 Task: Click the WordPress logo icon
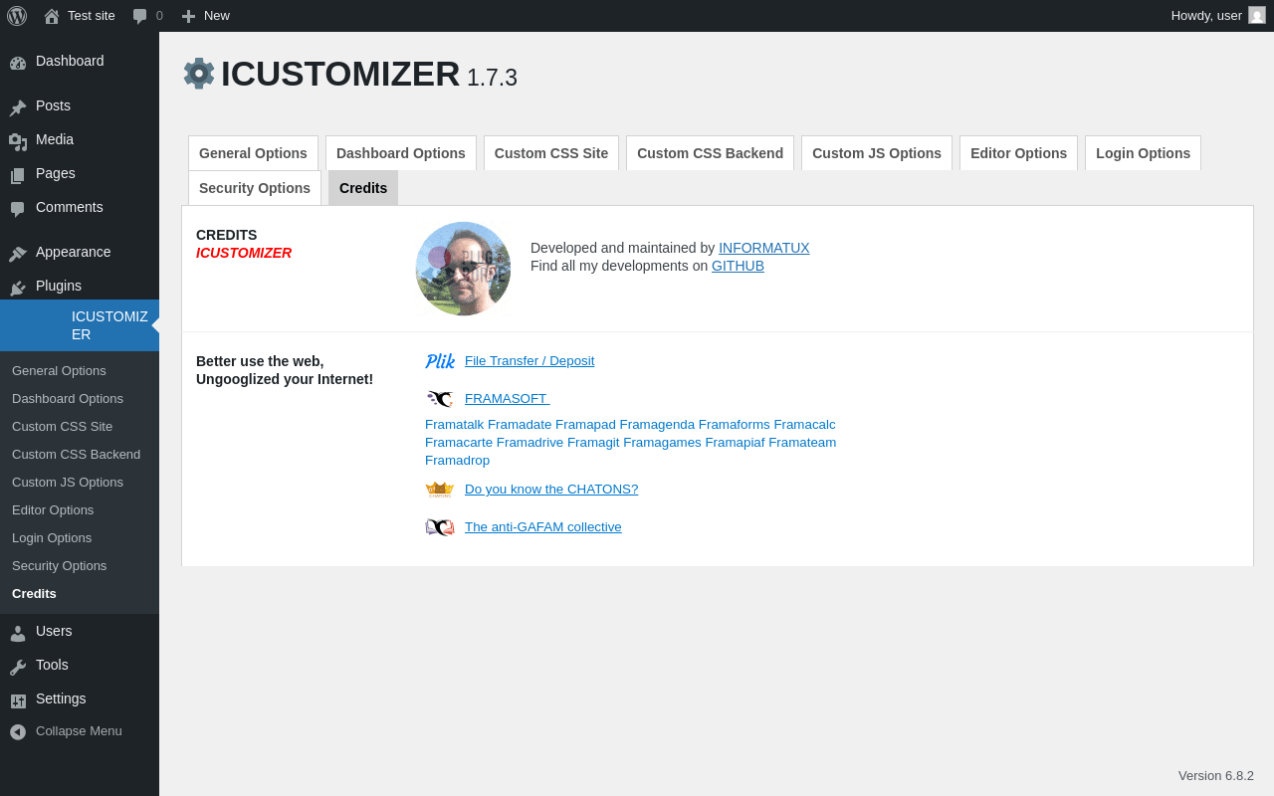click(17, 16)
